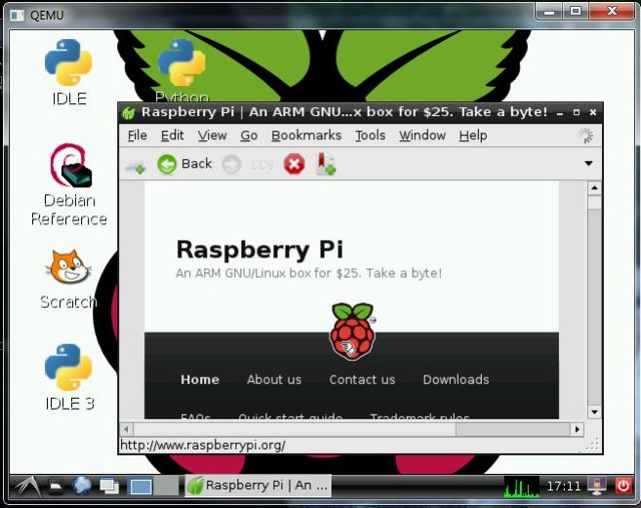Switch to second desktop in pager
This screenshot has width=641, height=508.
click(167, 486)
